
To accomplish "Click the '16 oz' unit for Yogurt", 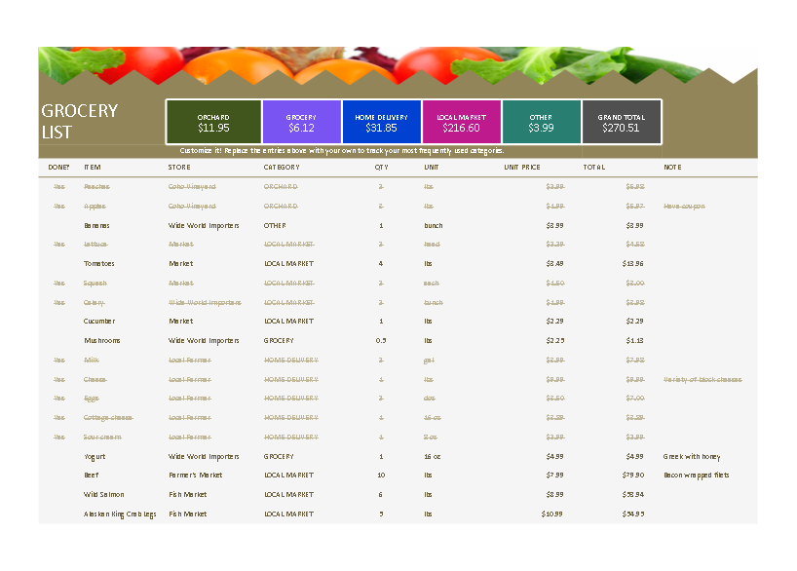I will coord(433,457).
